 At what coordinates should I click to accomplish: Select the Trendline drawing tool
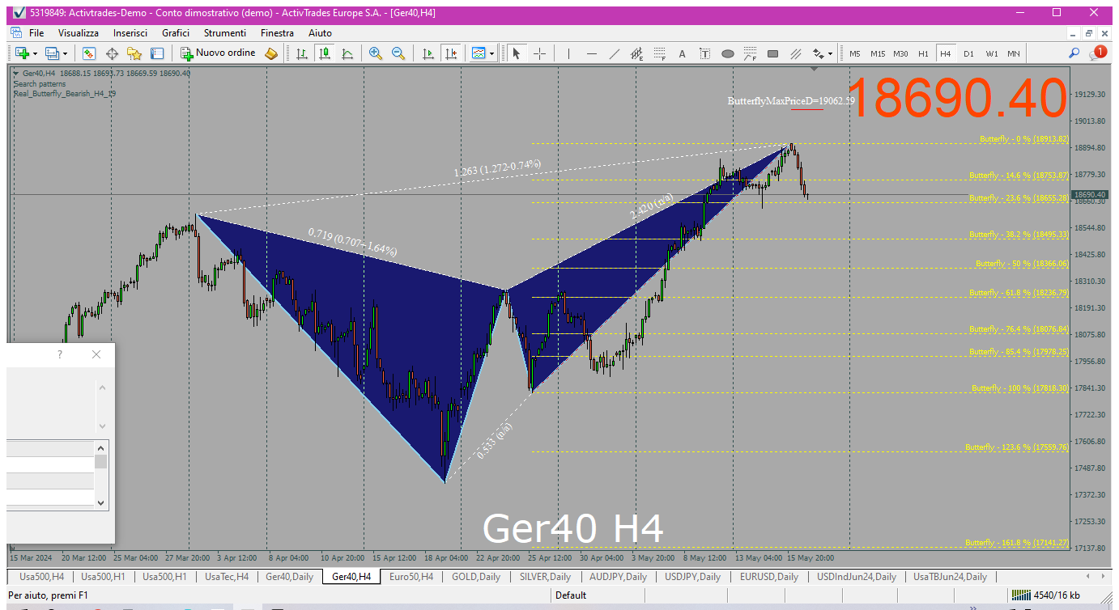[615, 53]
